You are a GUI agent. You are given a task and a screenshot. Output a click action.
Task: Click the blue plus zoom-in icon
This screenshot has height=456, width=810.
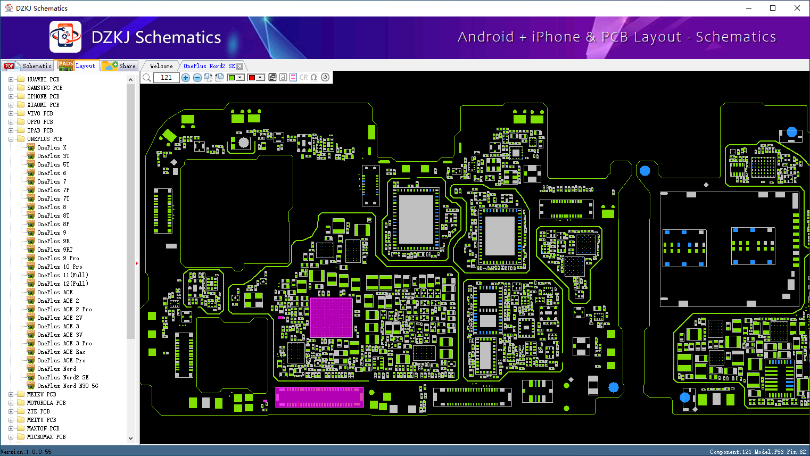pyautogui.click(x=186, y=78)
